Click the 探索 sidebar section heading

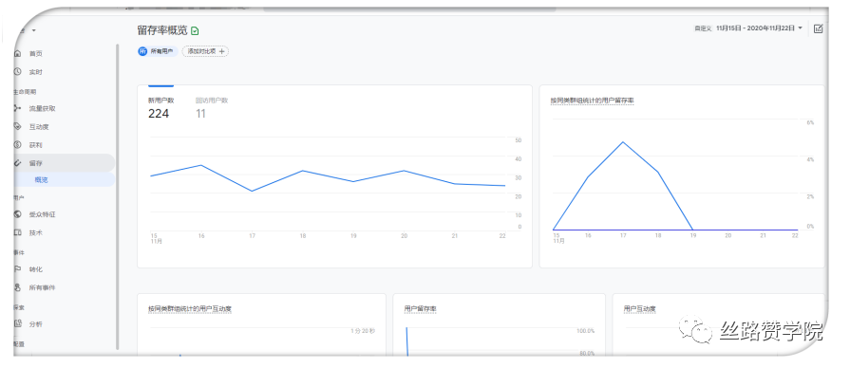[19, 307]
